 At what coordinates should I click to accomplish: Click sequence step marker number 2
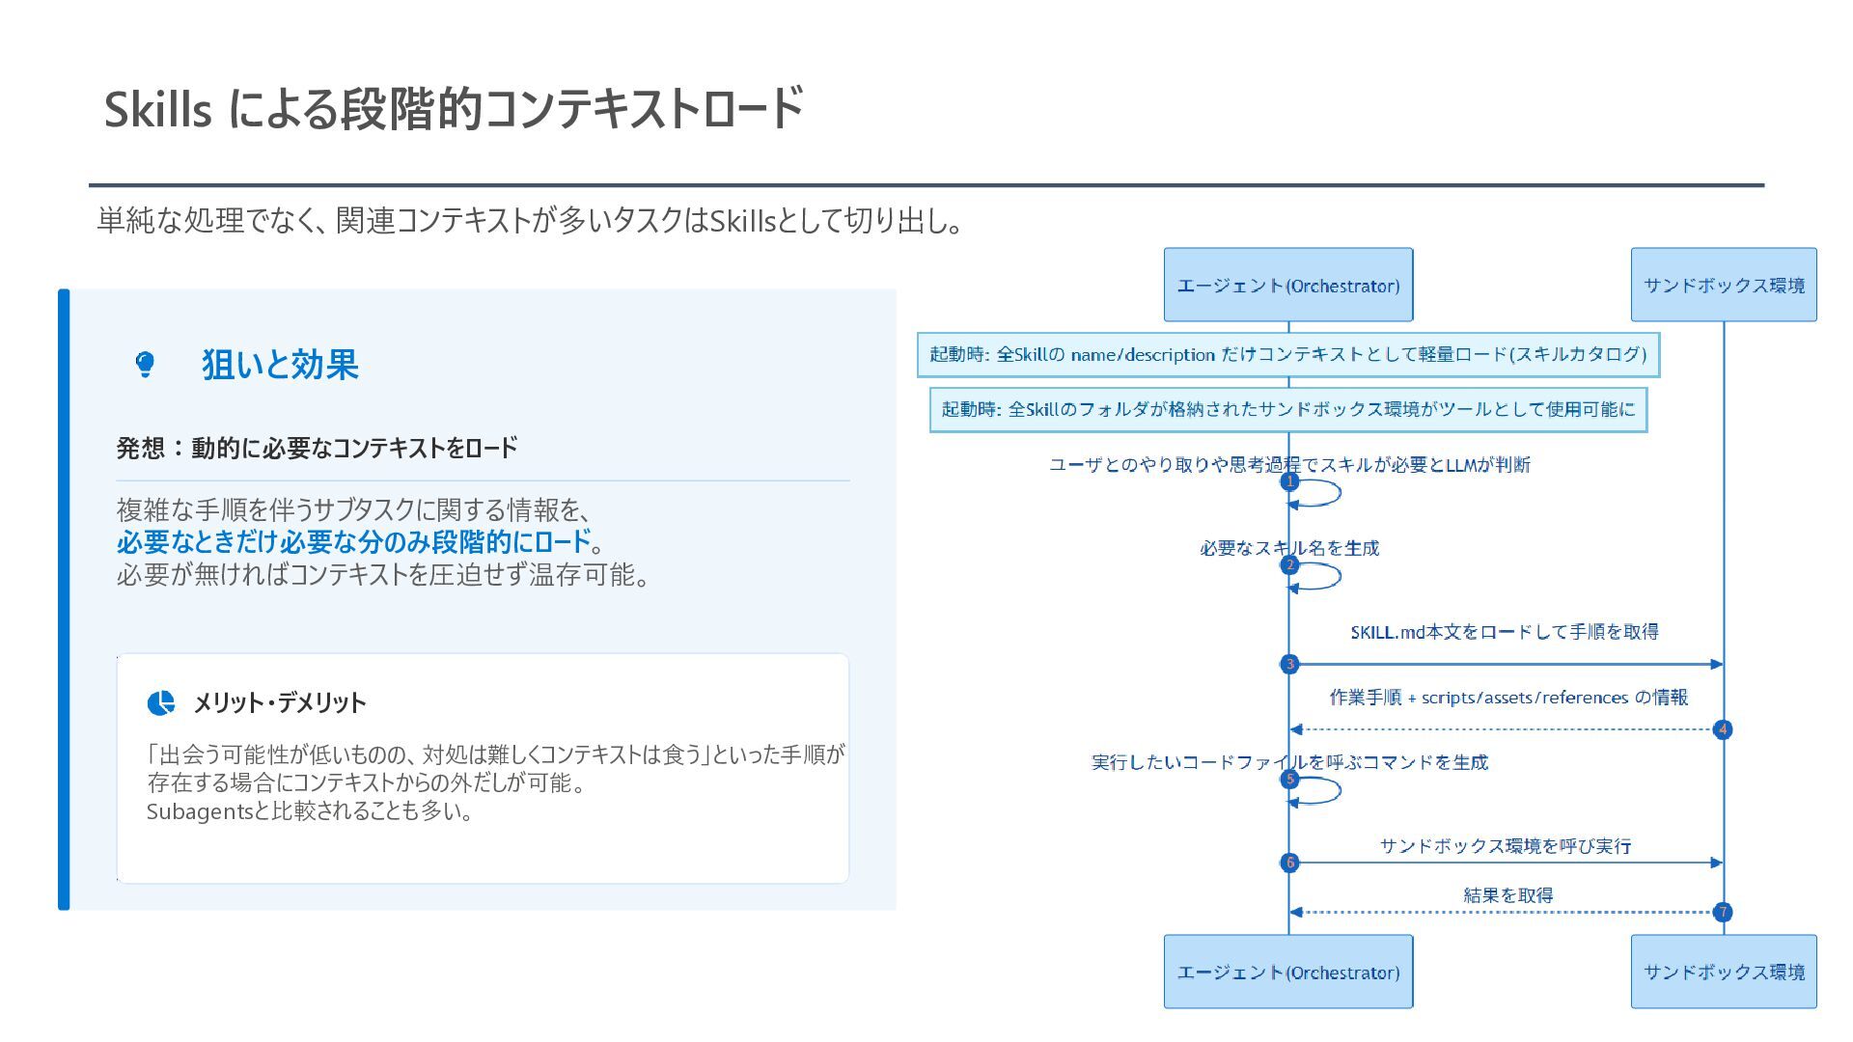[1289, 565]
